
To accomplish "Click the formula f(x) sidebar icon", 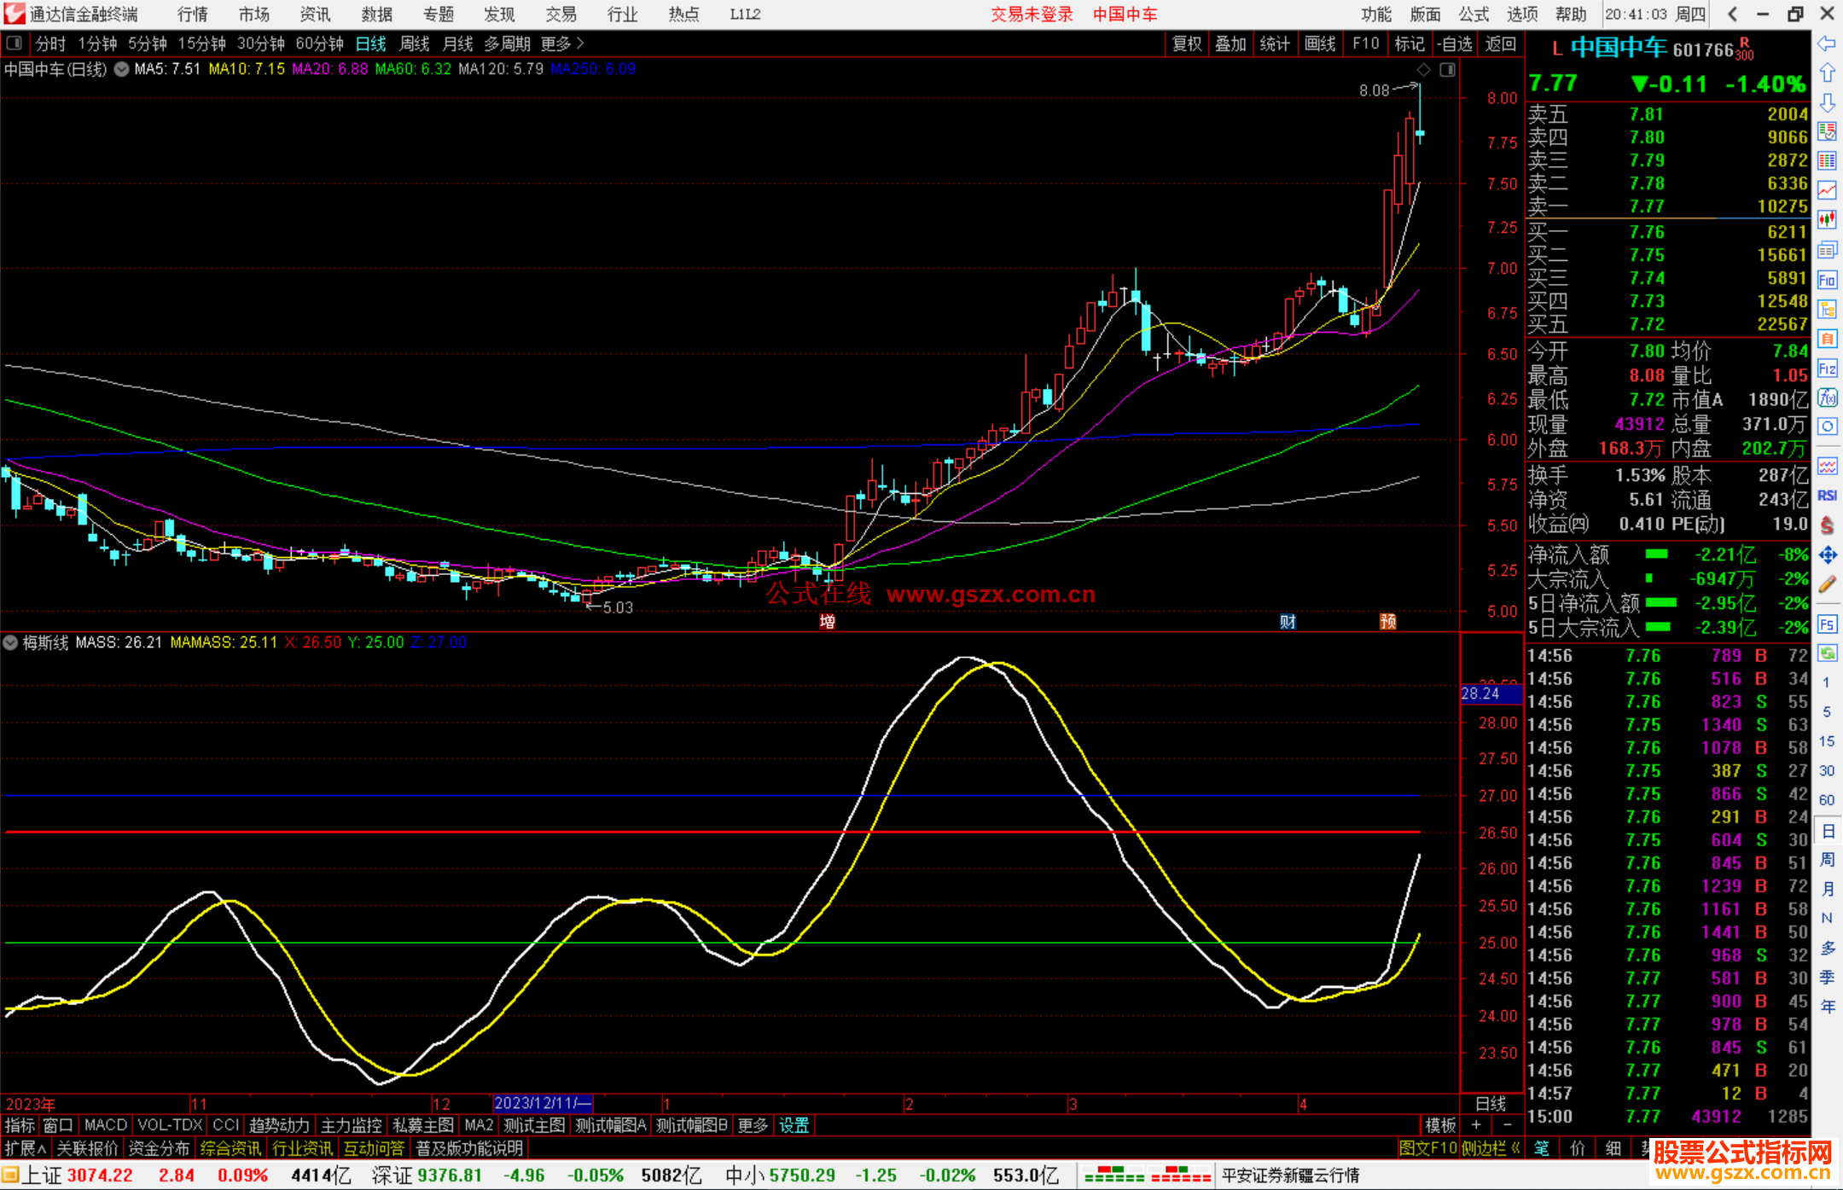I will point(1827,398).
